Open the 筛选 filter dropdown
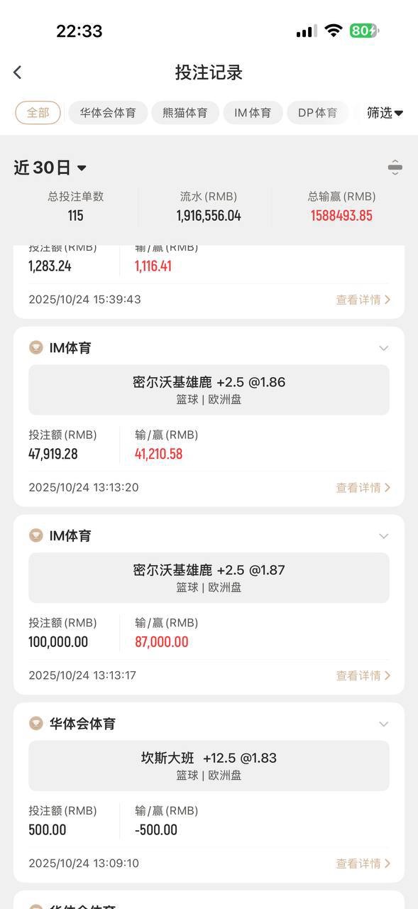The height and width of the screenshot is (909, 418). pos(384,113)
